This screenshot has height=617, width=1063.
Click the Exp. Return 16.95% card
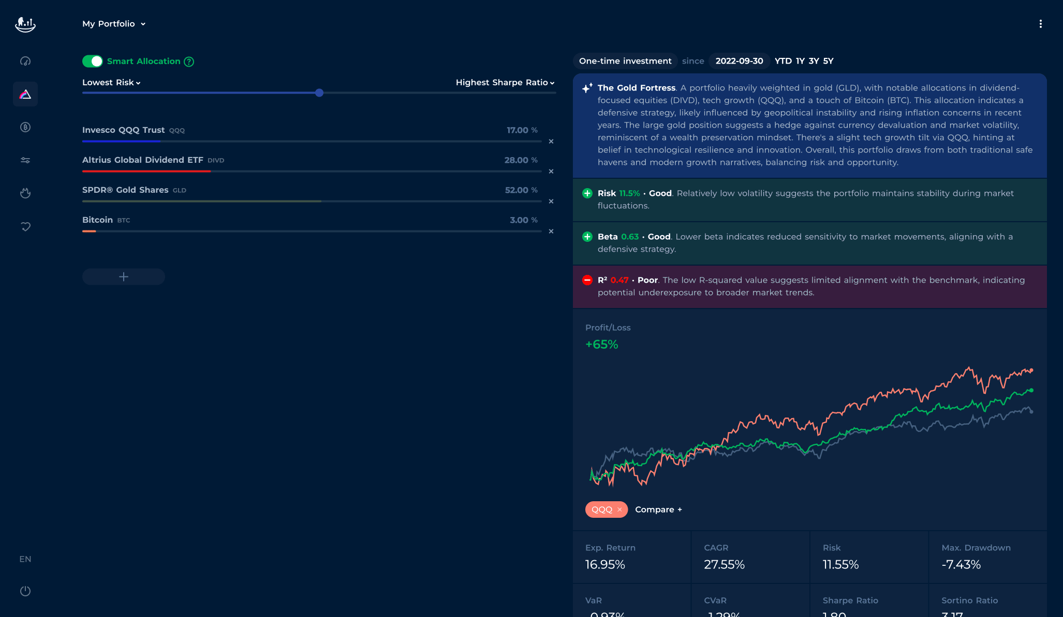631,557
